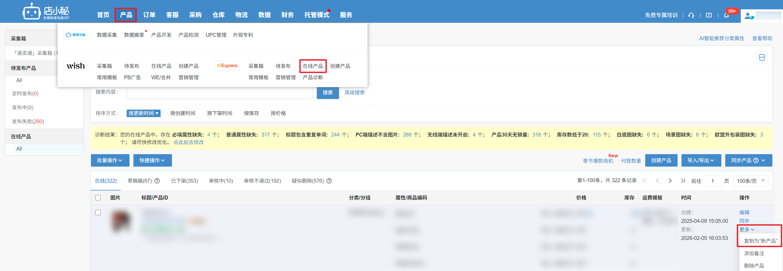Click the 搜索内容 text input field
Viewport: 783px width, 271px height.
tap(219, 92)
